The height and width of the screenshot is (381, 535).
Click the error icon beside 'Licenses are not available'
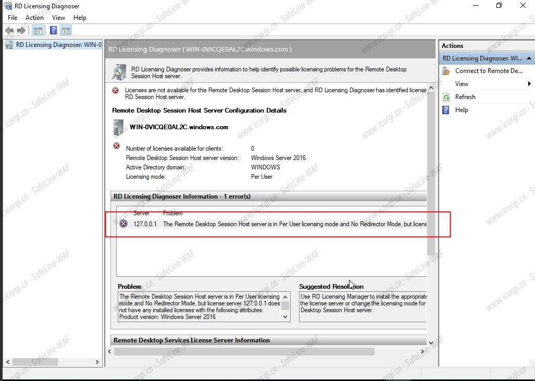coord(116,91)
